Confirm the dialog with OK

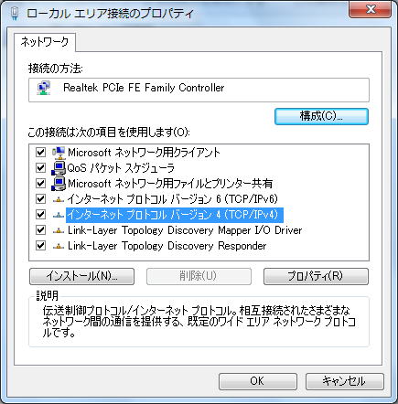click(258, 381)
